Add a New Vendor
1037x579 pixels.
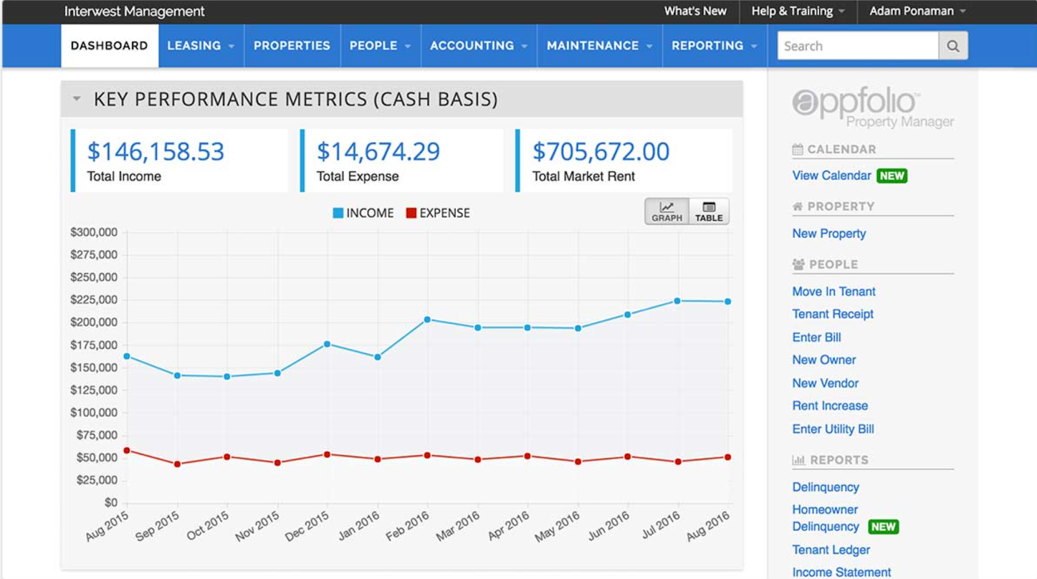(825, 383)
